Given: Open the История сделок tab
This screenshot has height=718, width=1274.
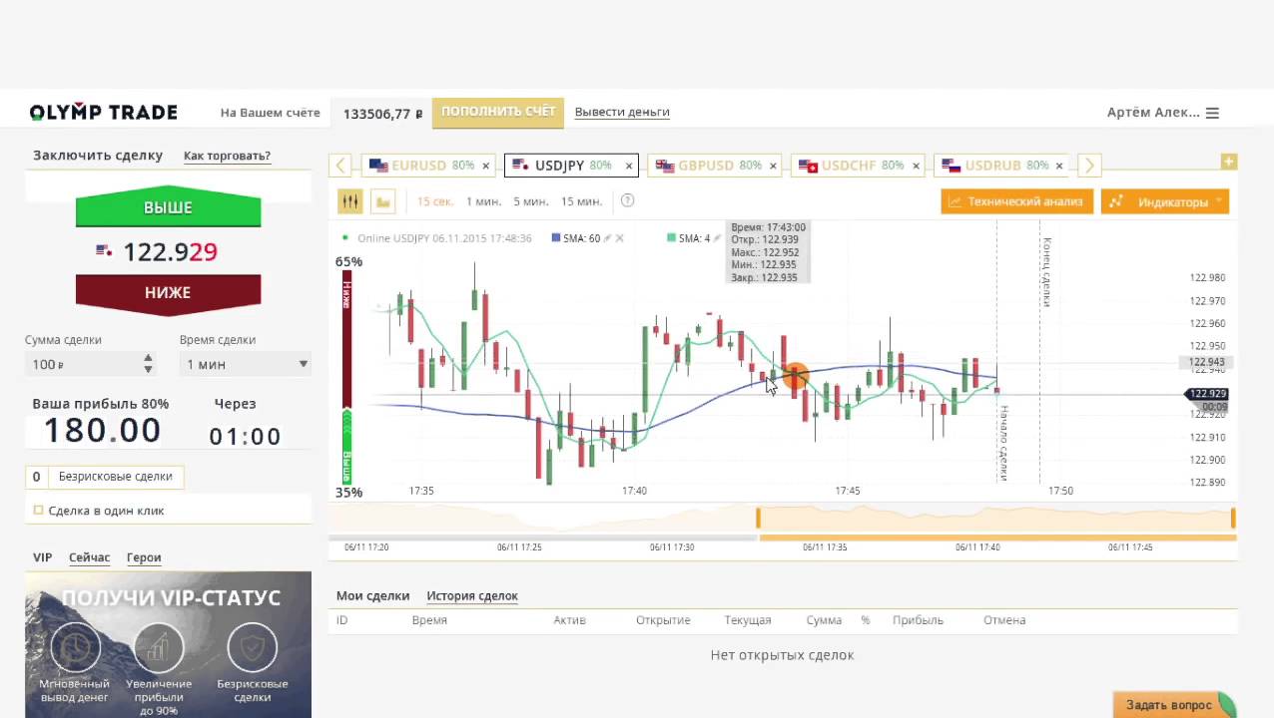Looking at the screenshot, I should pos(472,595).
